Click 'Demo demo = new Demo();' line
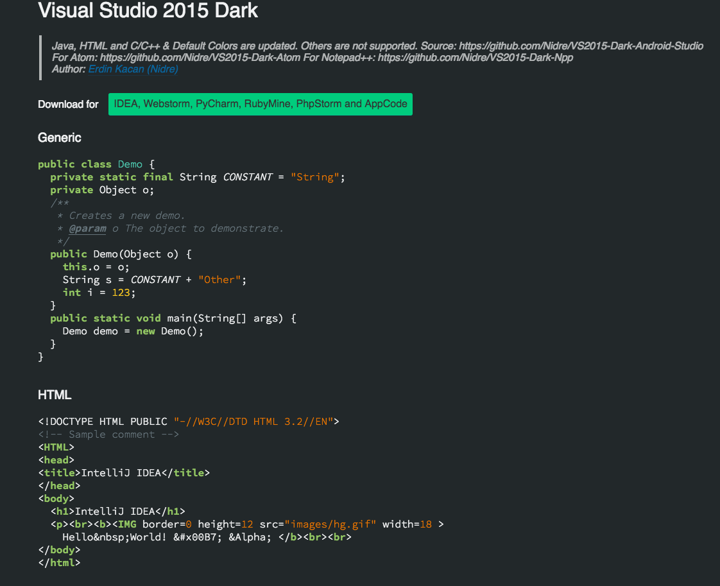This screenshot has height=586, width=720. coord(133,332)
